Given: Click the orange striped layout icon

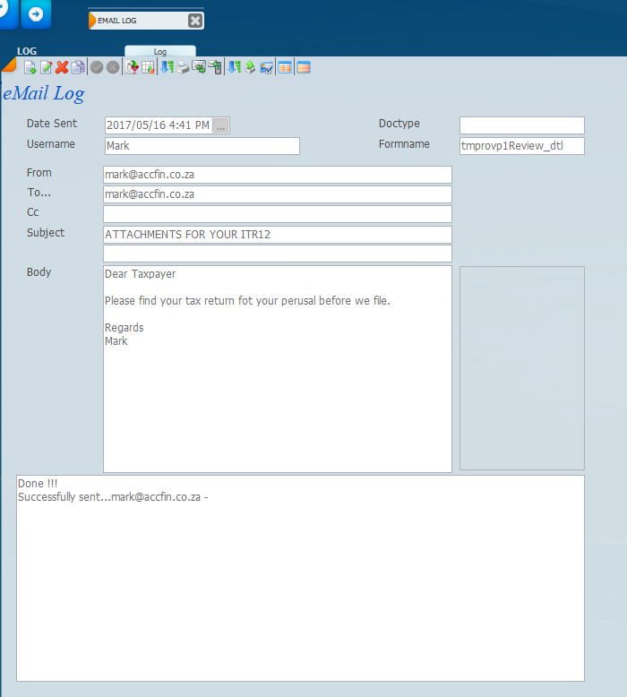Looking at the screenshot, I should 304,67.
